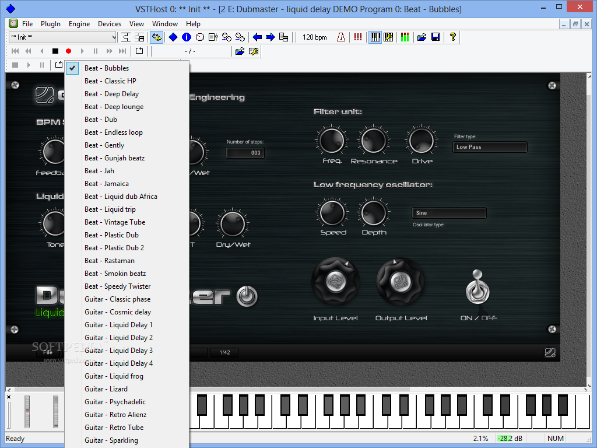Click the open folder icon beside save icon

[422, 37]
